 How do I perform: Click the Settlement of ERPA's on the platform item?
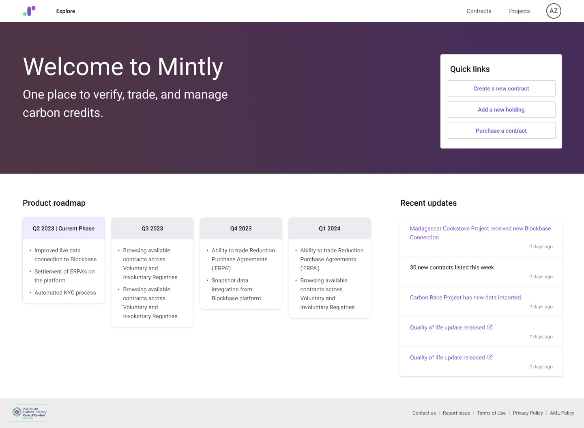[x=64, y=276]
